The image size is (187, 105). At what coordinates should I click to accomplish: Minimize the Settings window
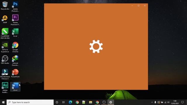point(132,6)
